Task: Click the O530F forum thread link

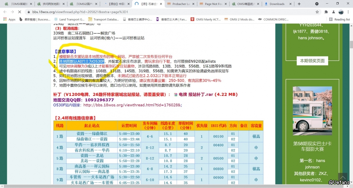Action: point(133,105)
